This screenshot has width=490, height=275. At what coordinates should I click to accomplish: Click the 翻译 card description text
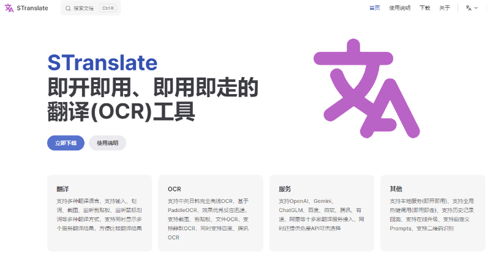(x=99, y=215)
